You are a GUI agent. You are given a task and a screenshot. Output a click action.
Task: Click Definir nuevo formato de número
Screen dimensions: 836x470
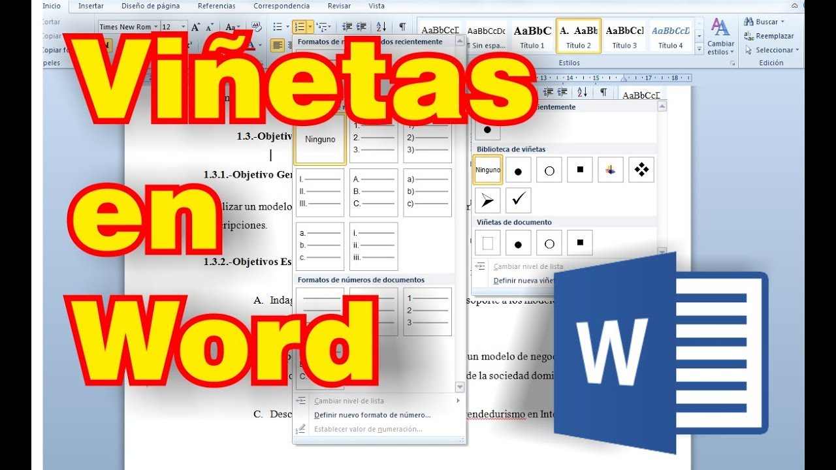[x=372, y=415]
